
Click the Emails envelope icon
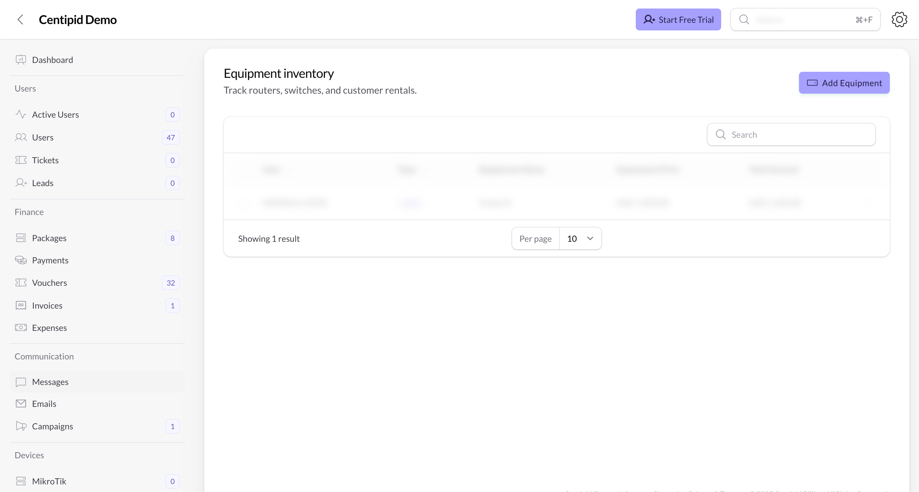(21, 404)
